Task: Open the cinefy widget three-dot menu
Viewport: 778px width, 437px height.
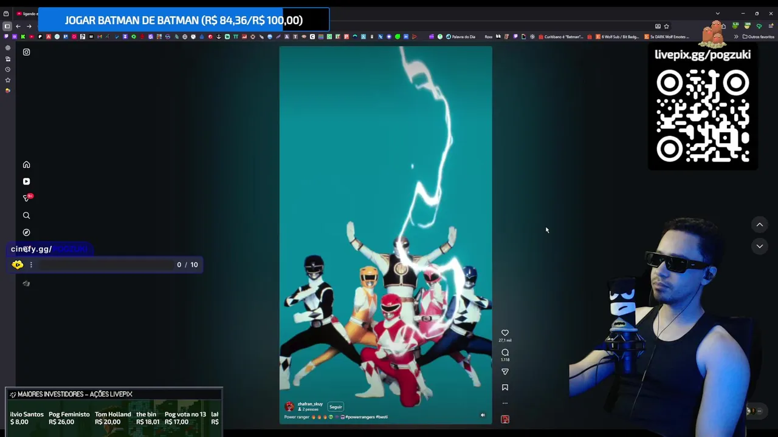Action: tap(31, 265)
